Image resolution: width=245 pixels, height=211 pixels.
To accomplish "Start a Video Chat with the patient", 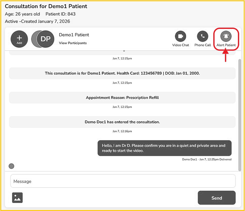I will [180, 37].
